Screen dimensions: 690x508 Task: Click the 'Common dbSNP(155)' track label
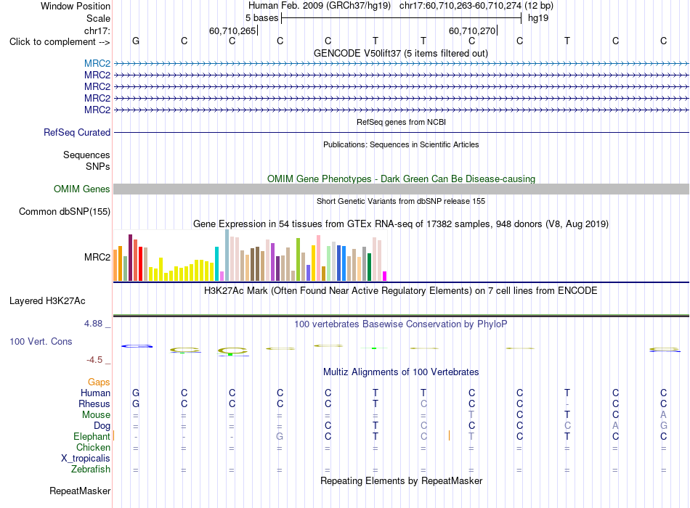point(65,212)
